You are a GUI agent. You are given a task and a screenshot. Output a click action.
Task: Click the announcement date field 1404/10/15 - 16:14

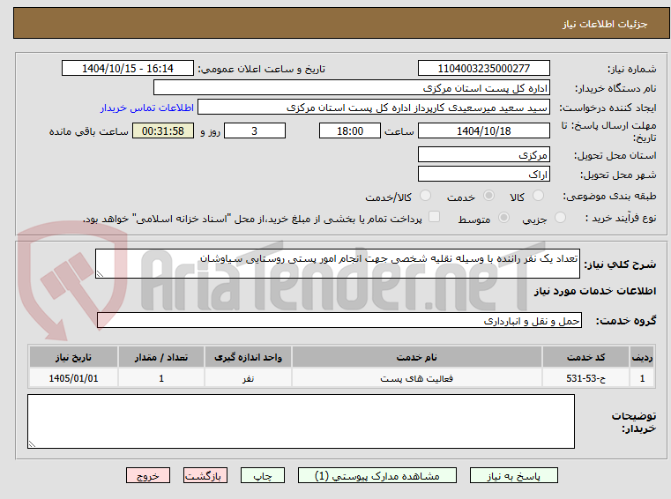tap(128, 69)
